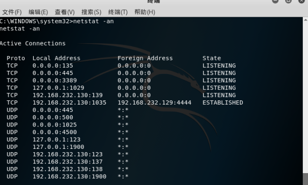Click UDP address 192.168.232.130:137
This screenshot has width=308, height=185.
[68, 162]
